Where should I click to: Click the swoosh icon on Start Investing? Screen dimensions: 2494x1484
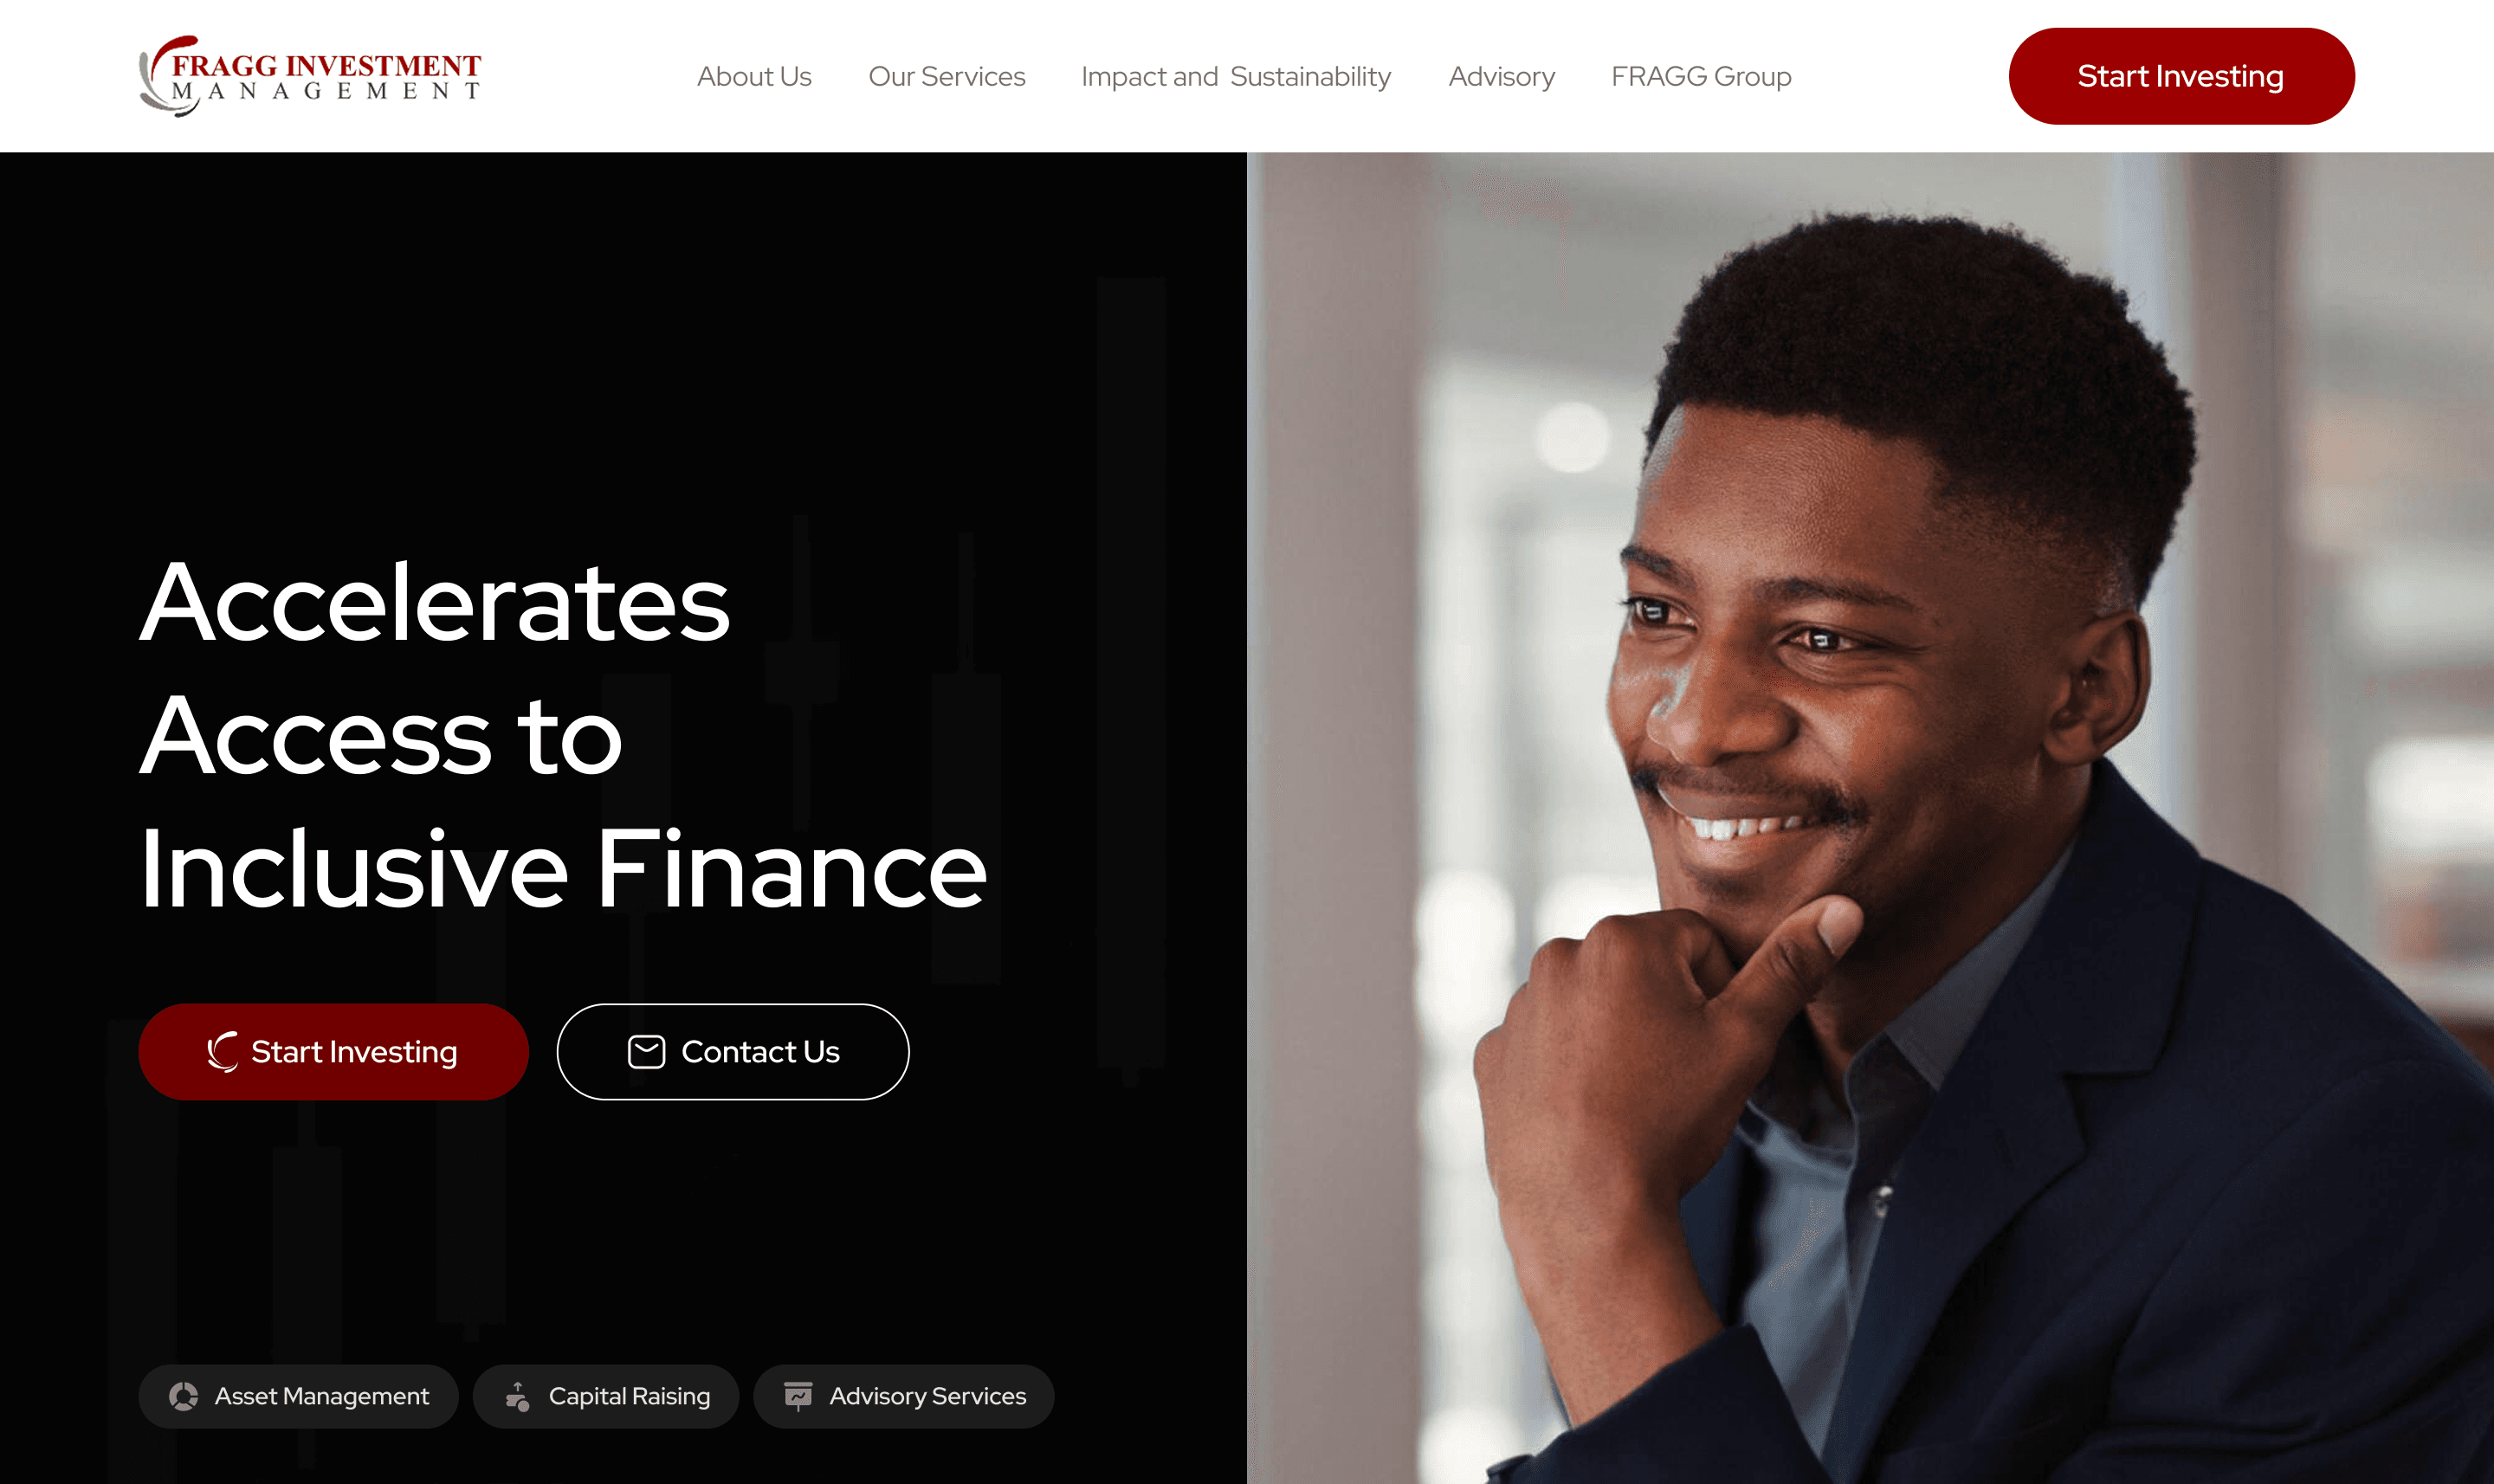tap(222, 1052)
